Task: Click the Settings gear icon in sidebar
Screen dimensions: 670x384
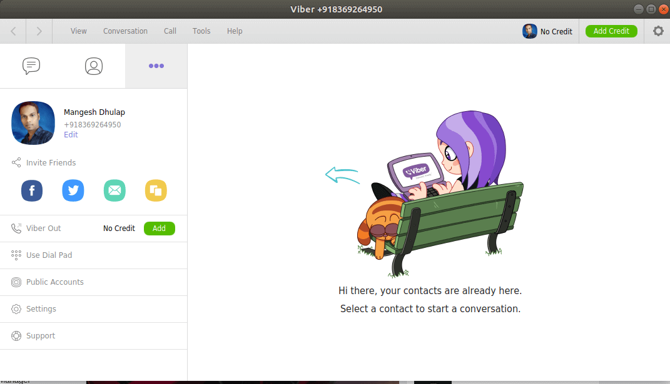Action: pos(16,309)
